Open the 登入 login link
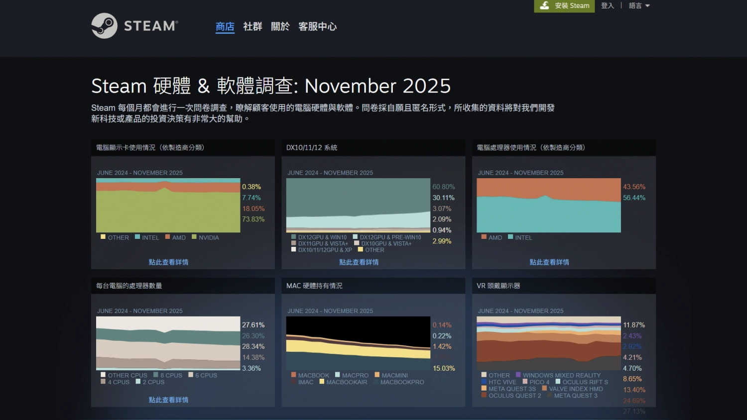 coord(608,5)
